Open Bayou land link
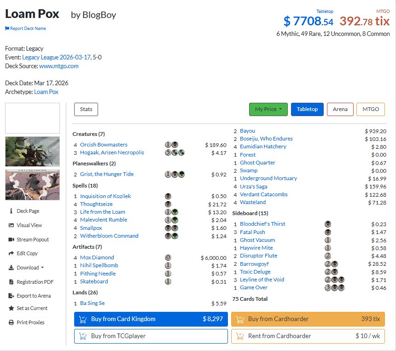 tap(248, 131)
